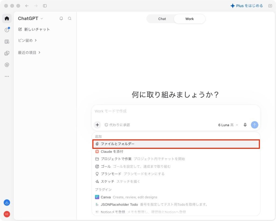This screenshot has width=276, height=221.
Task: Open the red KE profile avatar
Action: [x=7, y=214]
